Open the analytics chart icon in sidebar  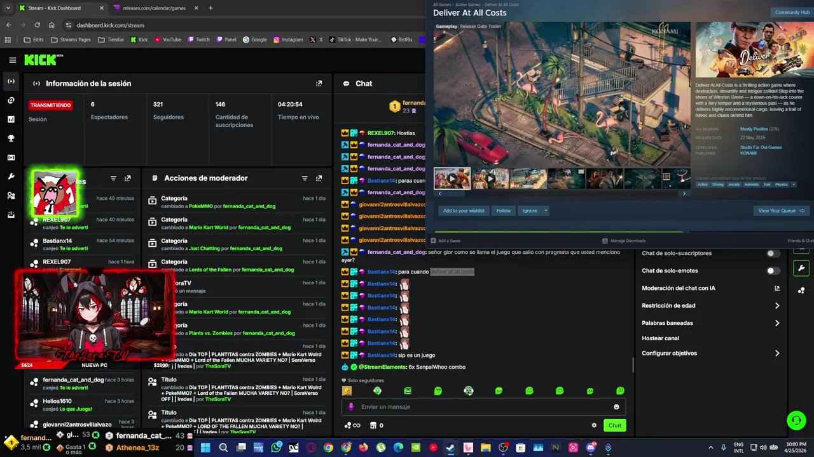tap(11, 119)
